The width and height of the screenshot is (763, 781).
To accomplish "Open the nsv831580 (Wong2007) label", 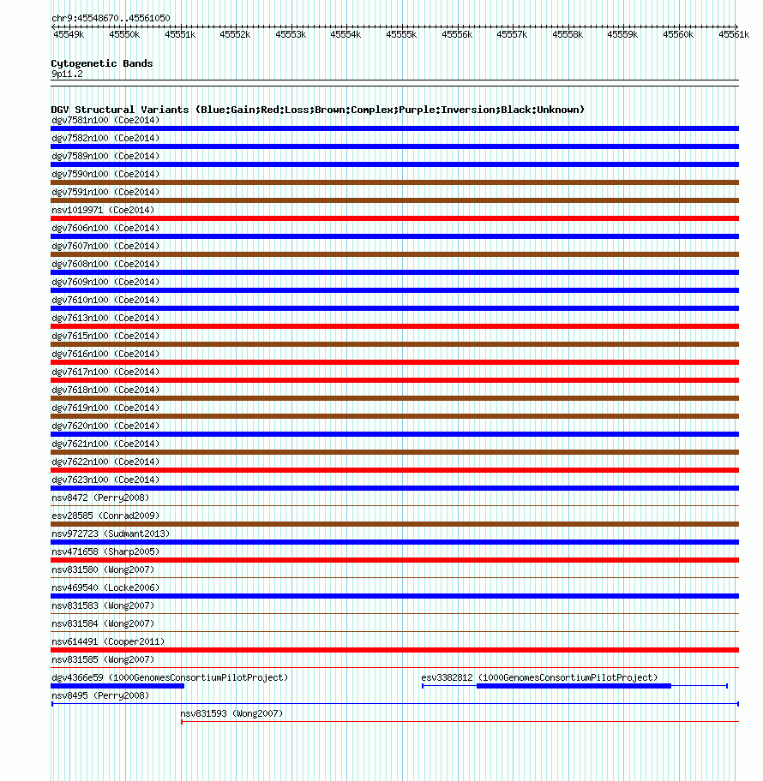I will pos(103,569).
